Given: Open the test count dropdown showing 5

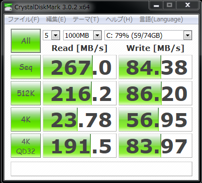Looking at the screenshot, I should click(51, 35).
